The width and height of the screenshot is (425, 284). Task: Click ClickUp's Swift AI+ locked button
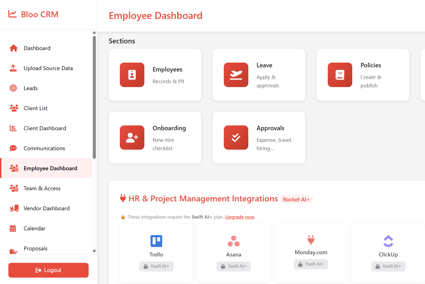[388, 266]
